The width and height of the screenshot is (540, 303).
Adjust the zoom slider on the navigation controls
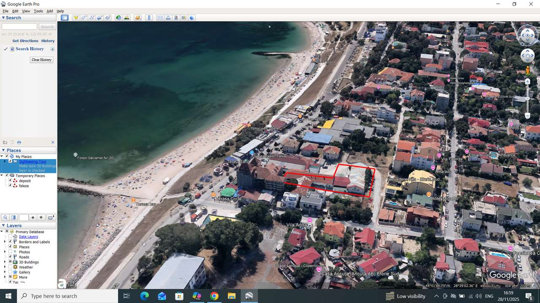tap(527, 99)
